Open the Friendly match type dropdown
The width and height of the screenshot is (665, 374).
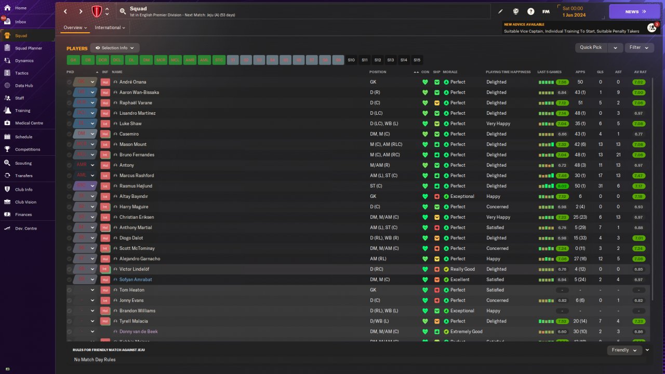[624, 350]
